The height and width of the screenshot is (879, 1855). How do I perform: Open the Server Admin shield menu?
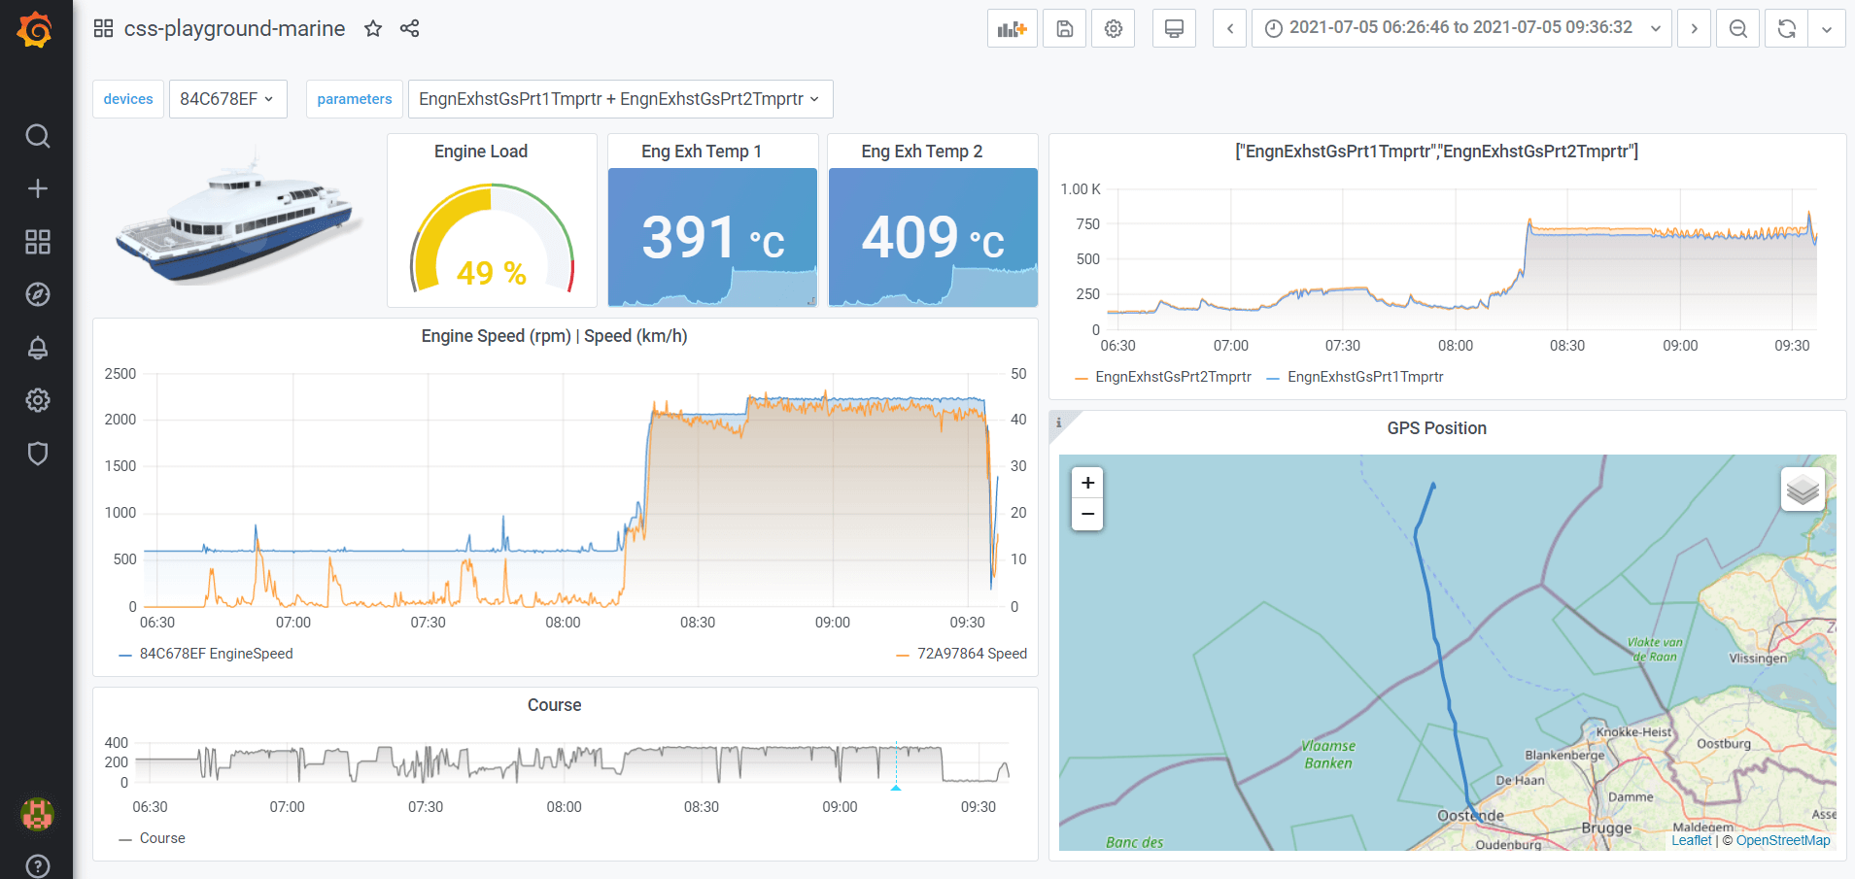tap(37, 454)
